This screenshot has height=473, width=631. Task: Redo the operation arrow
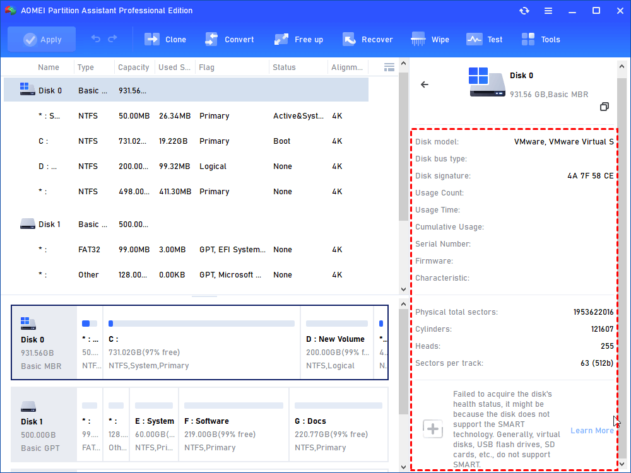pyautogui.click(x=113, y=39)
